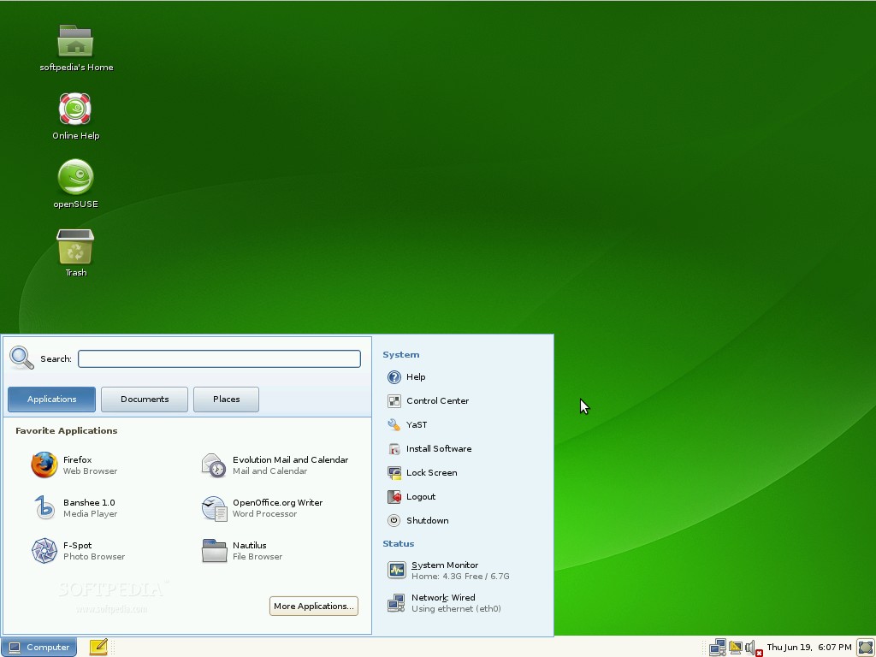Select the Help menu entry text
The height and width of the screenshot is (657, 876).
tap(416, 377)
